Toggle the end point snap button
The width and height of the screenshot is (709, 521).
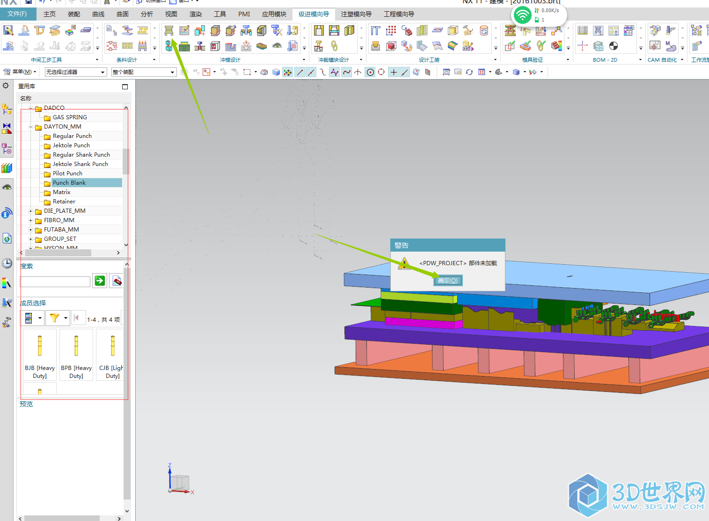[x=300, y=72]
